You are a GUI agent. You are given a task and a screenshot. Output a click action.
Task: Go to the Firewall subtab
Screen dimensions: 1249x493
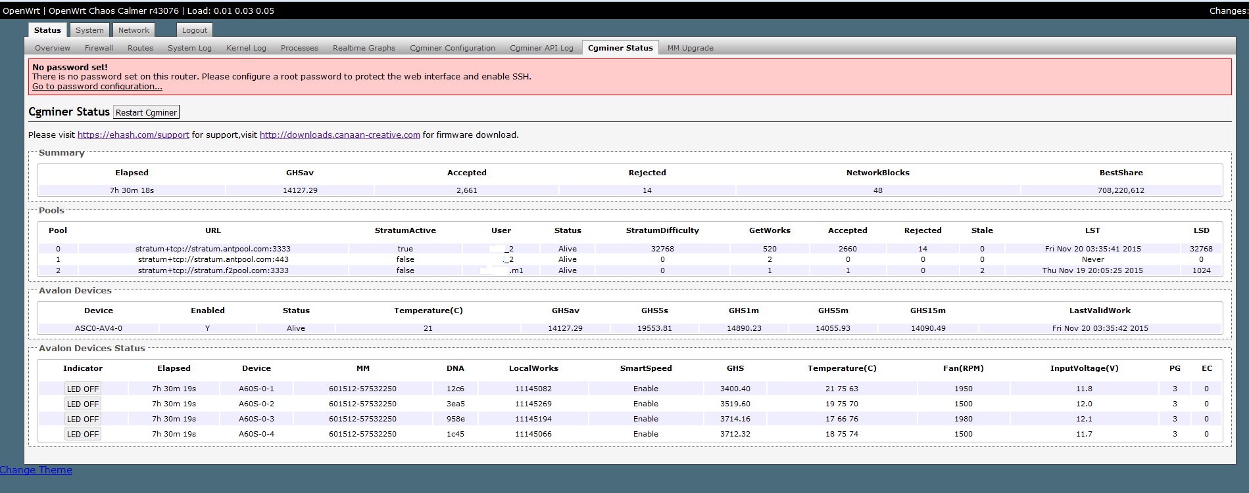tap(99, 48)
